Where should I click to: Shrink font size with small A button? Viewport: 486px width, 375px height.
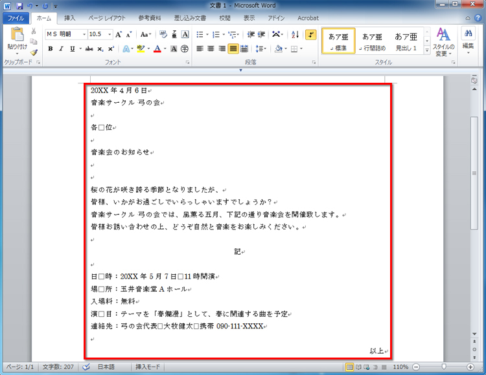coord(129,34)
